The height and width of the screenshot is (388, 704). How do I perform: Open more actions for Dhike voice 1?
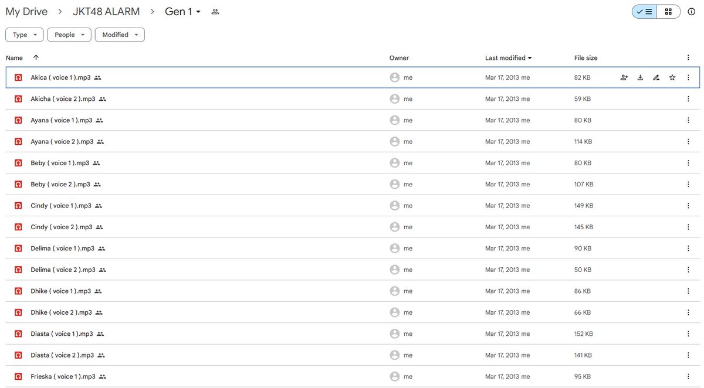688,291
